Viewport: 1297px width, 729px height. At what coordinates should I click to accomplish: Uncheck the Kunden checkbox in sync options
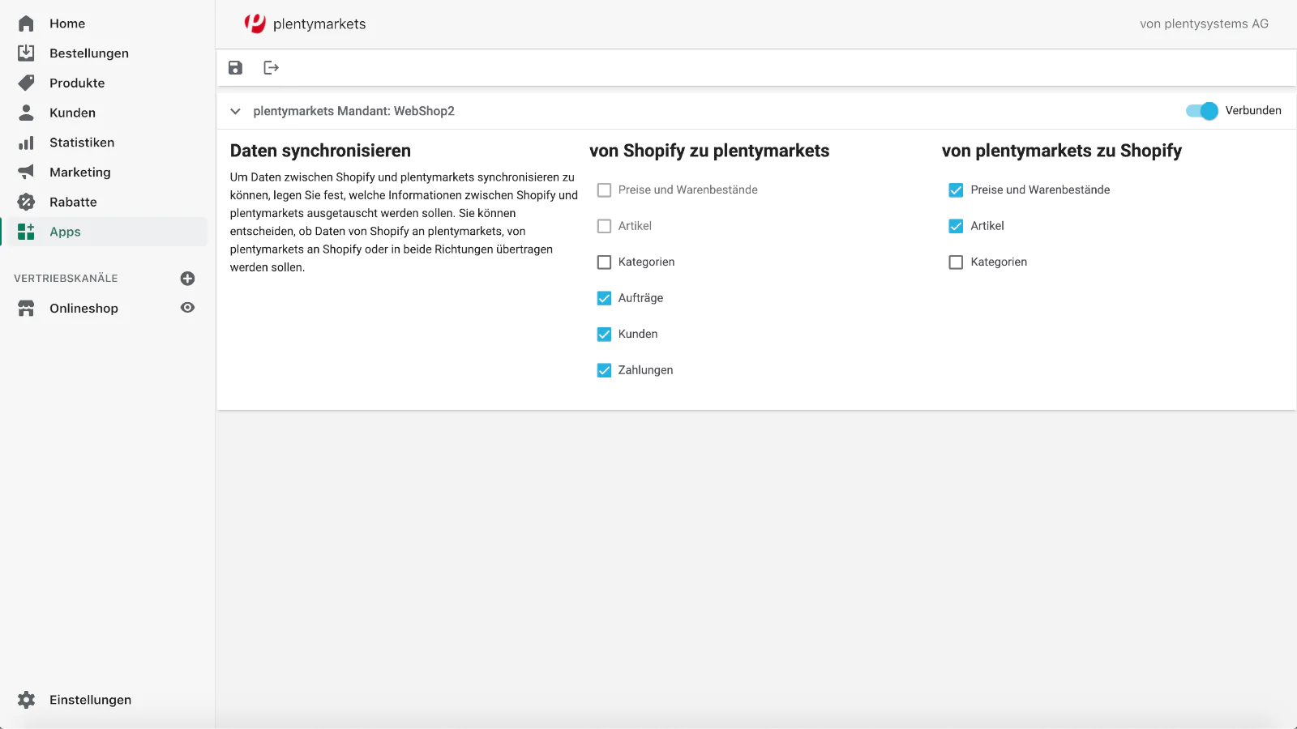[x=604, y=334]
